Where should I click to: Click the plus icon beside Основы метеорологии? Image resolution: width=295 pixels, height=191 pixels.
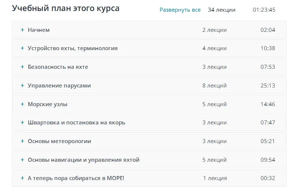(x=22, y=141)
